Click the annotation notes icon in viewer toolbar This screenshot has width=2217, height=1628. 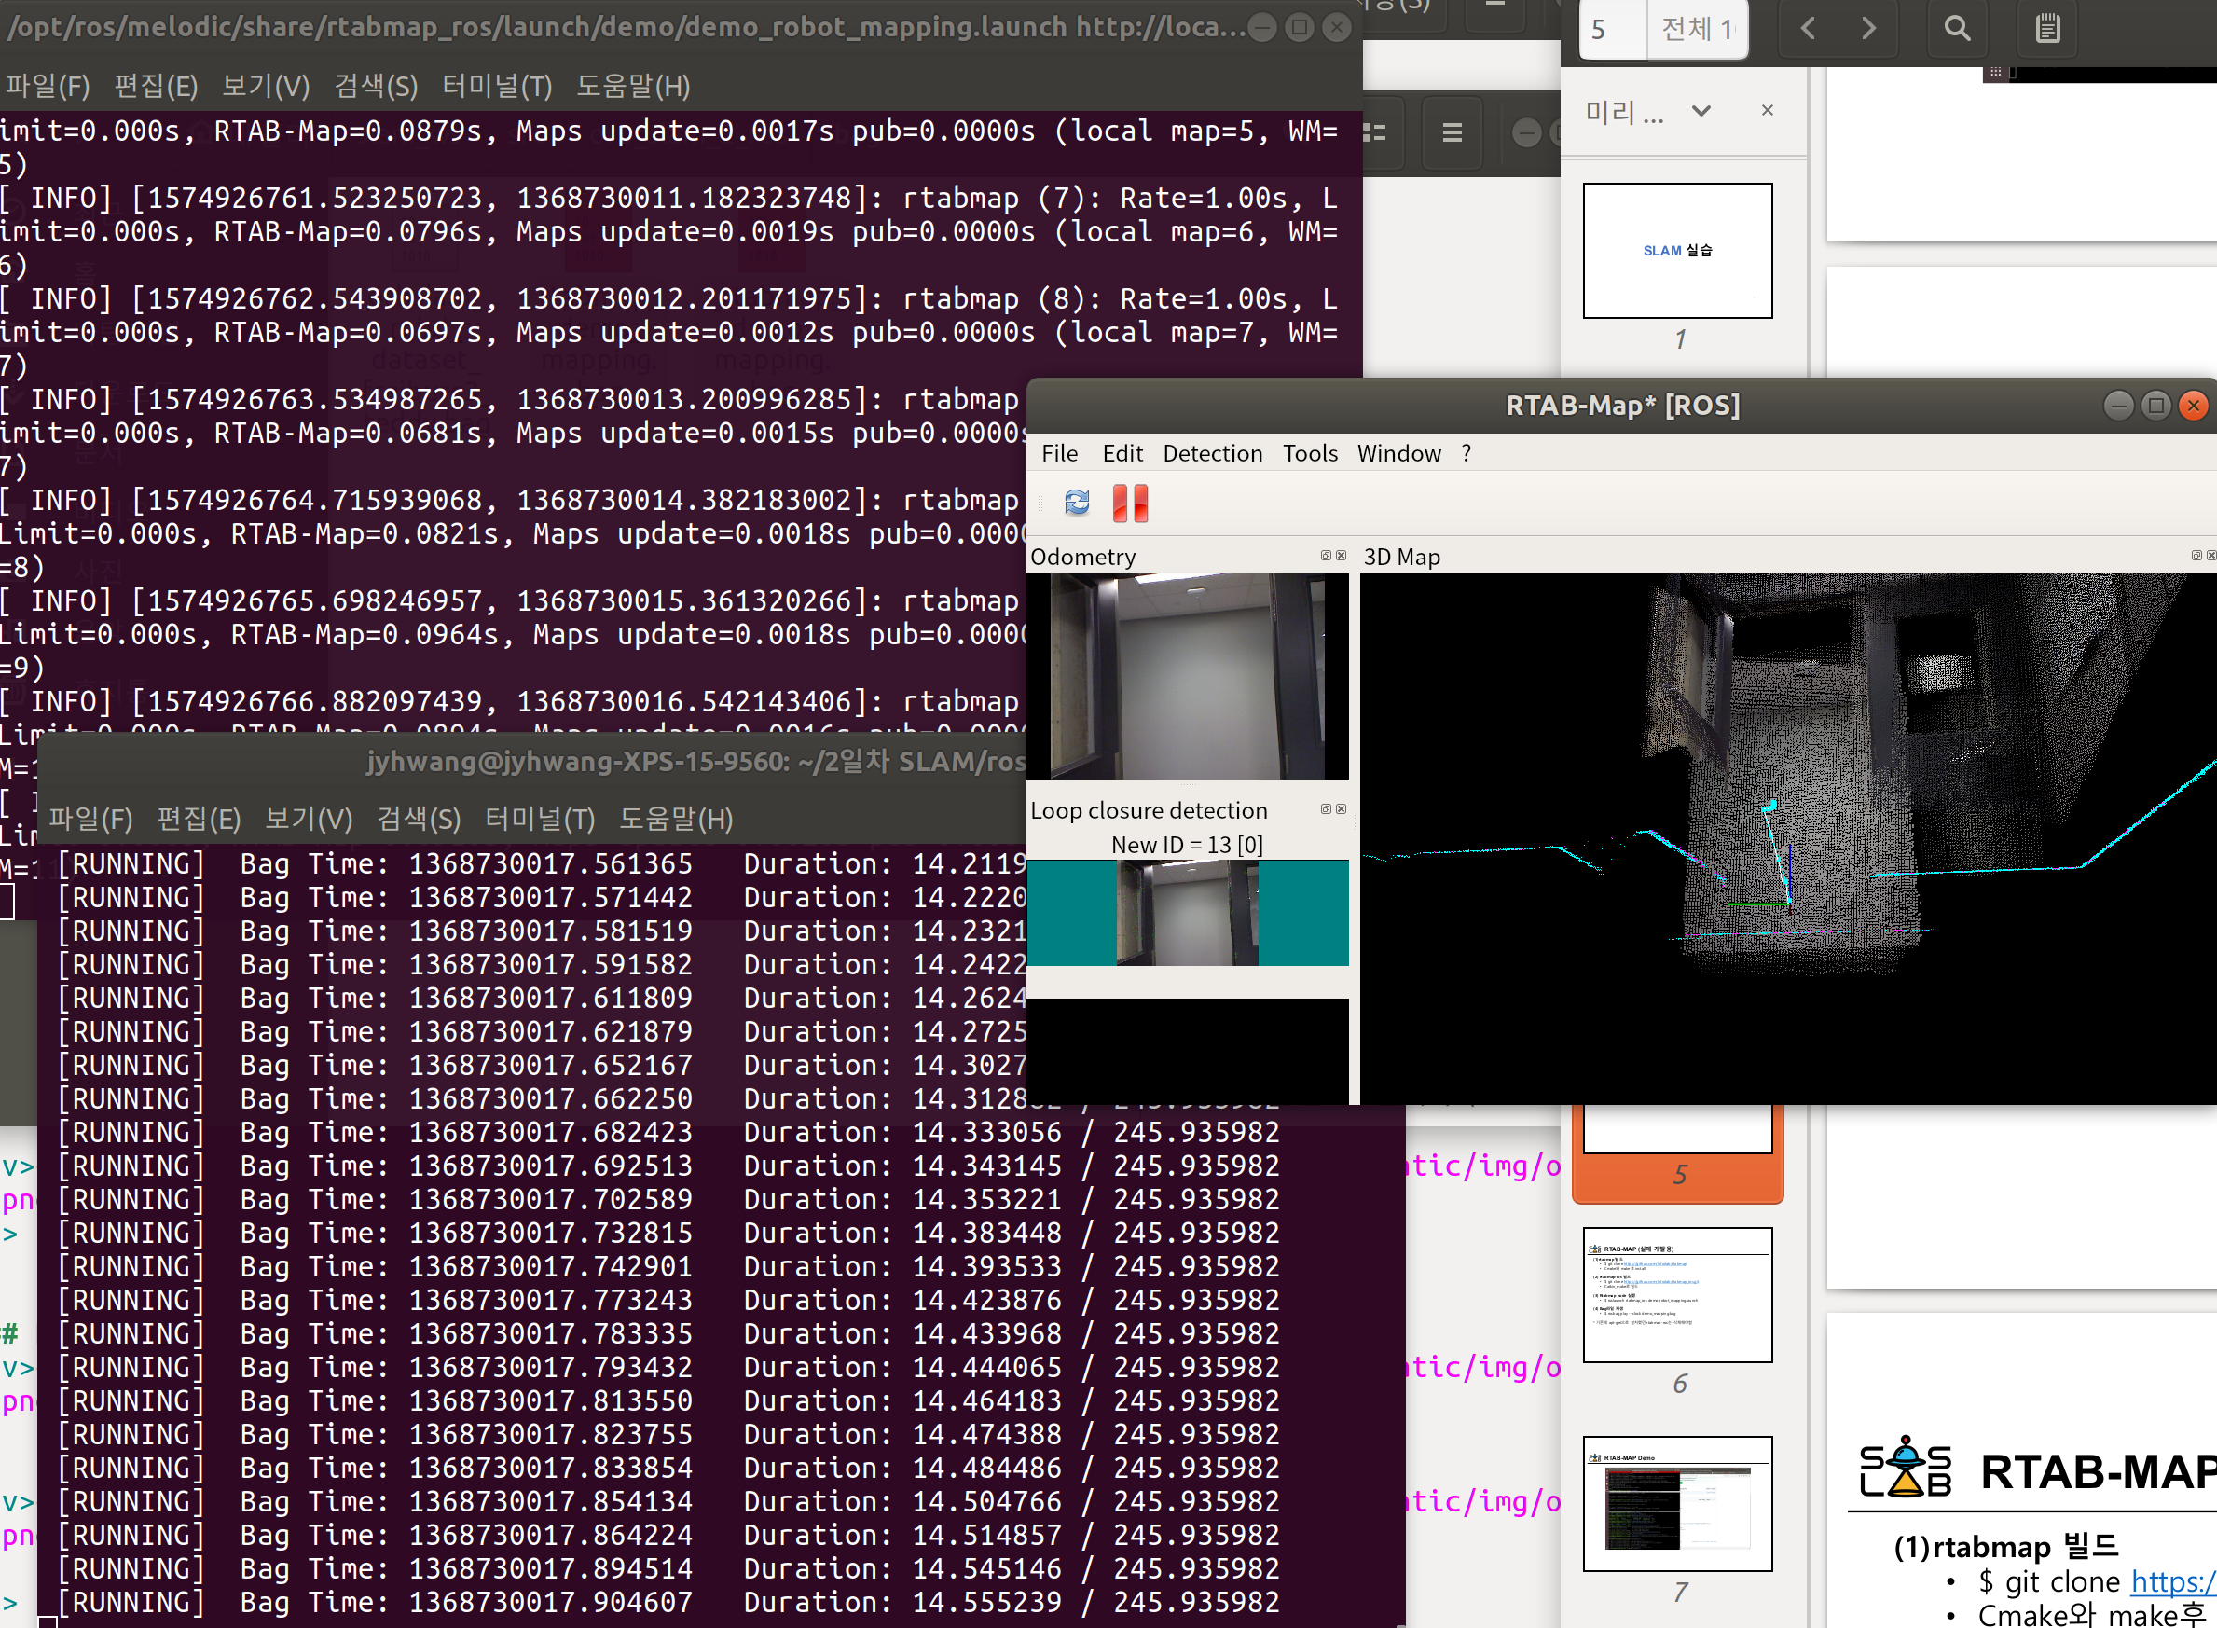2047,28
